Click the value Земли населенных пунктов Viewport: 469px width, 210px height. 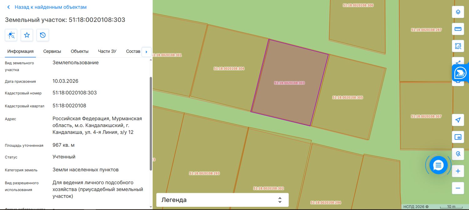[x=85, y=170]
